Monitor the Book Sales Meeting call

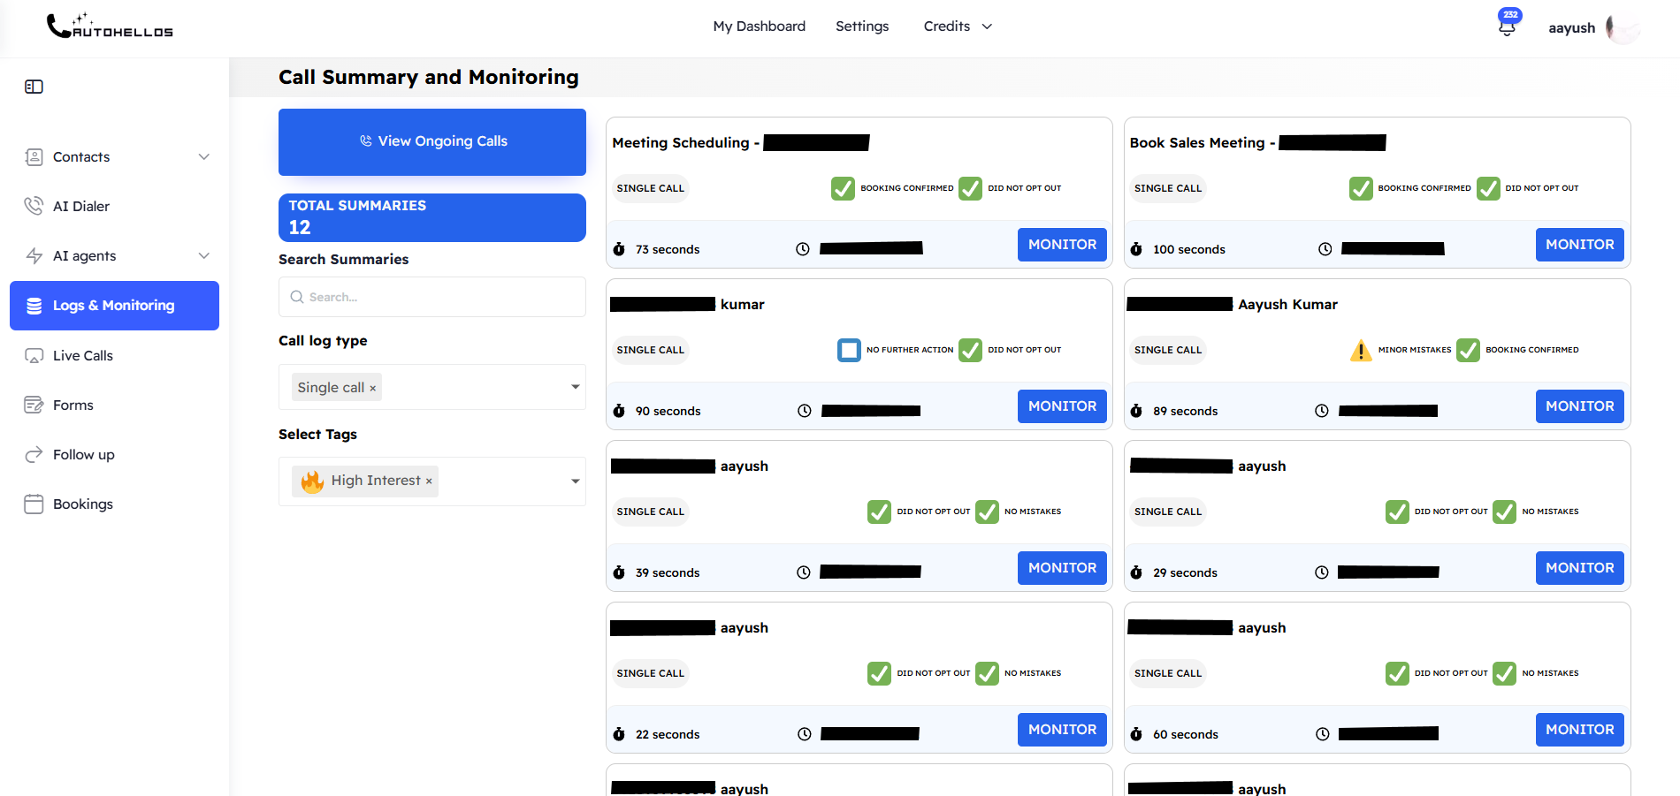[x=1579, y=245]
